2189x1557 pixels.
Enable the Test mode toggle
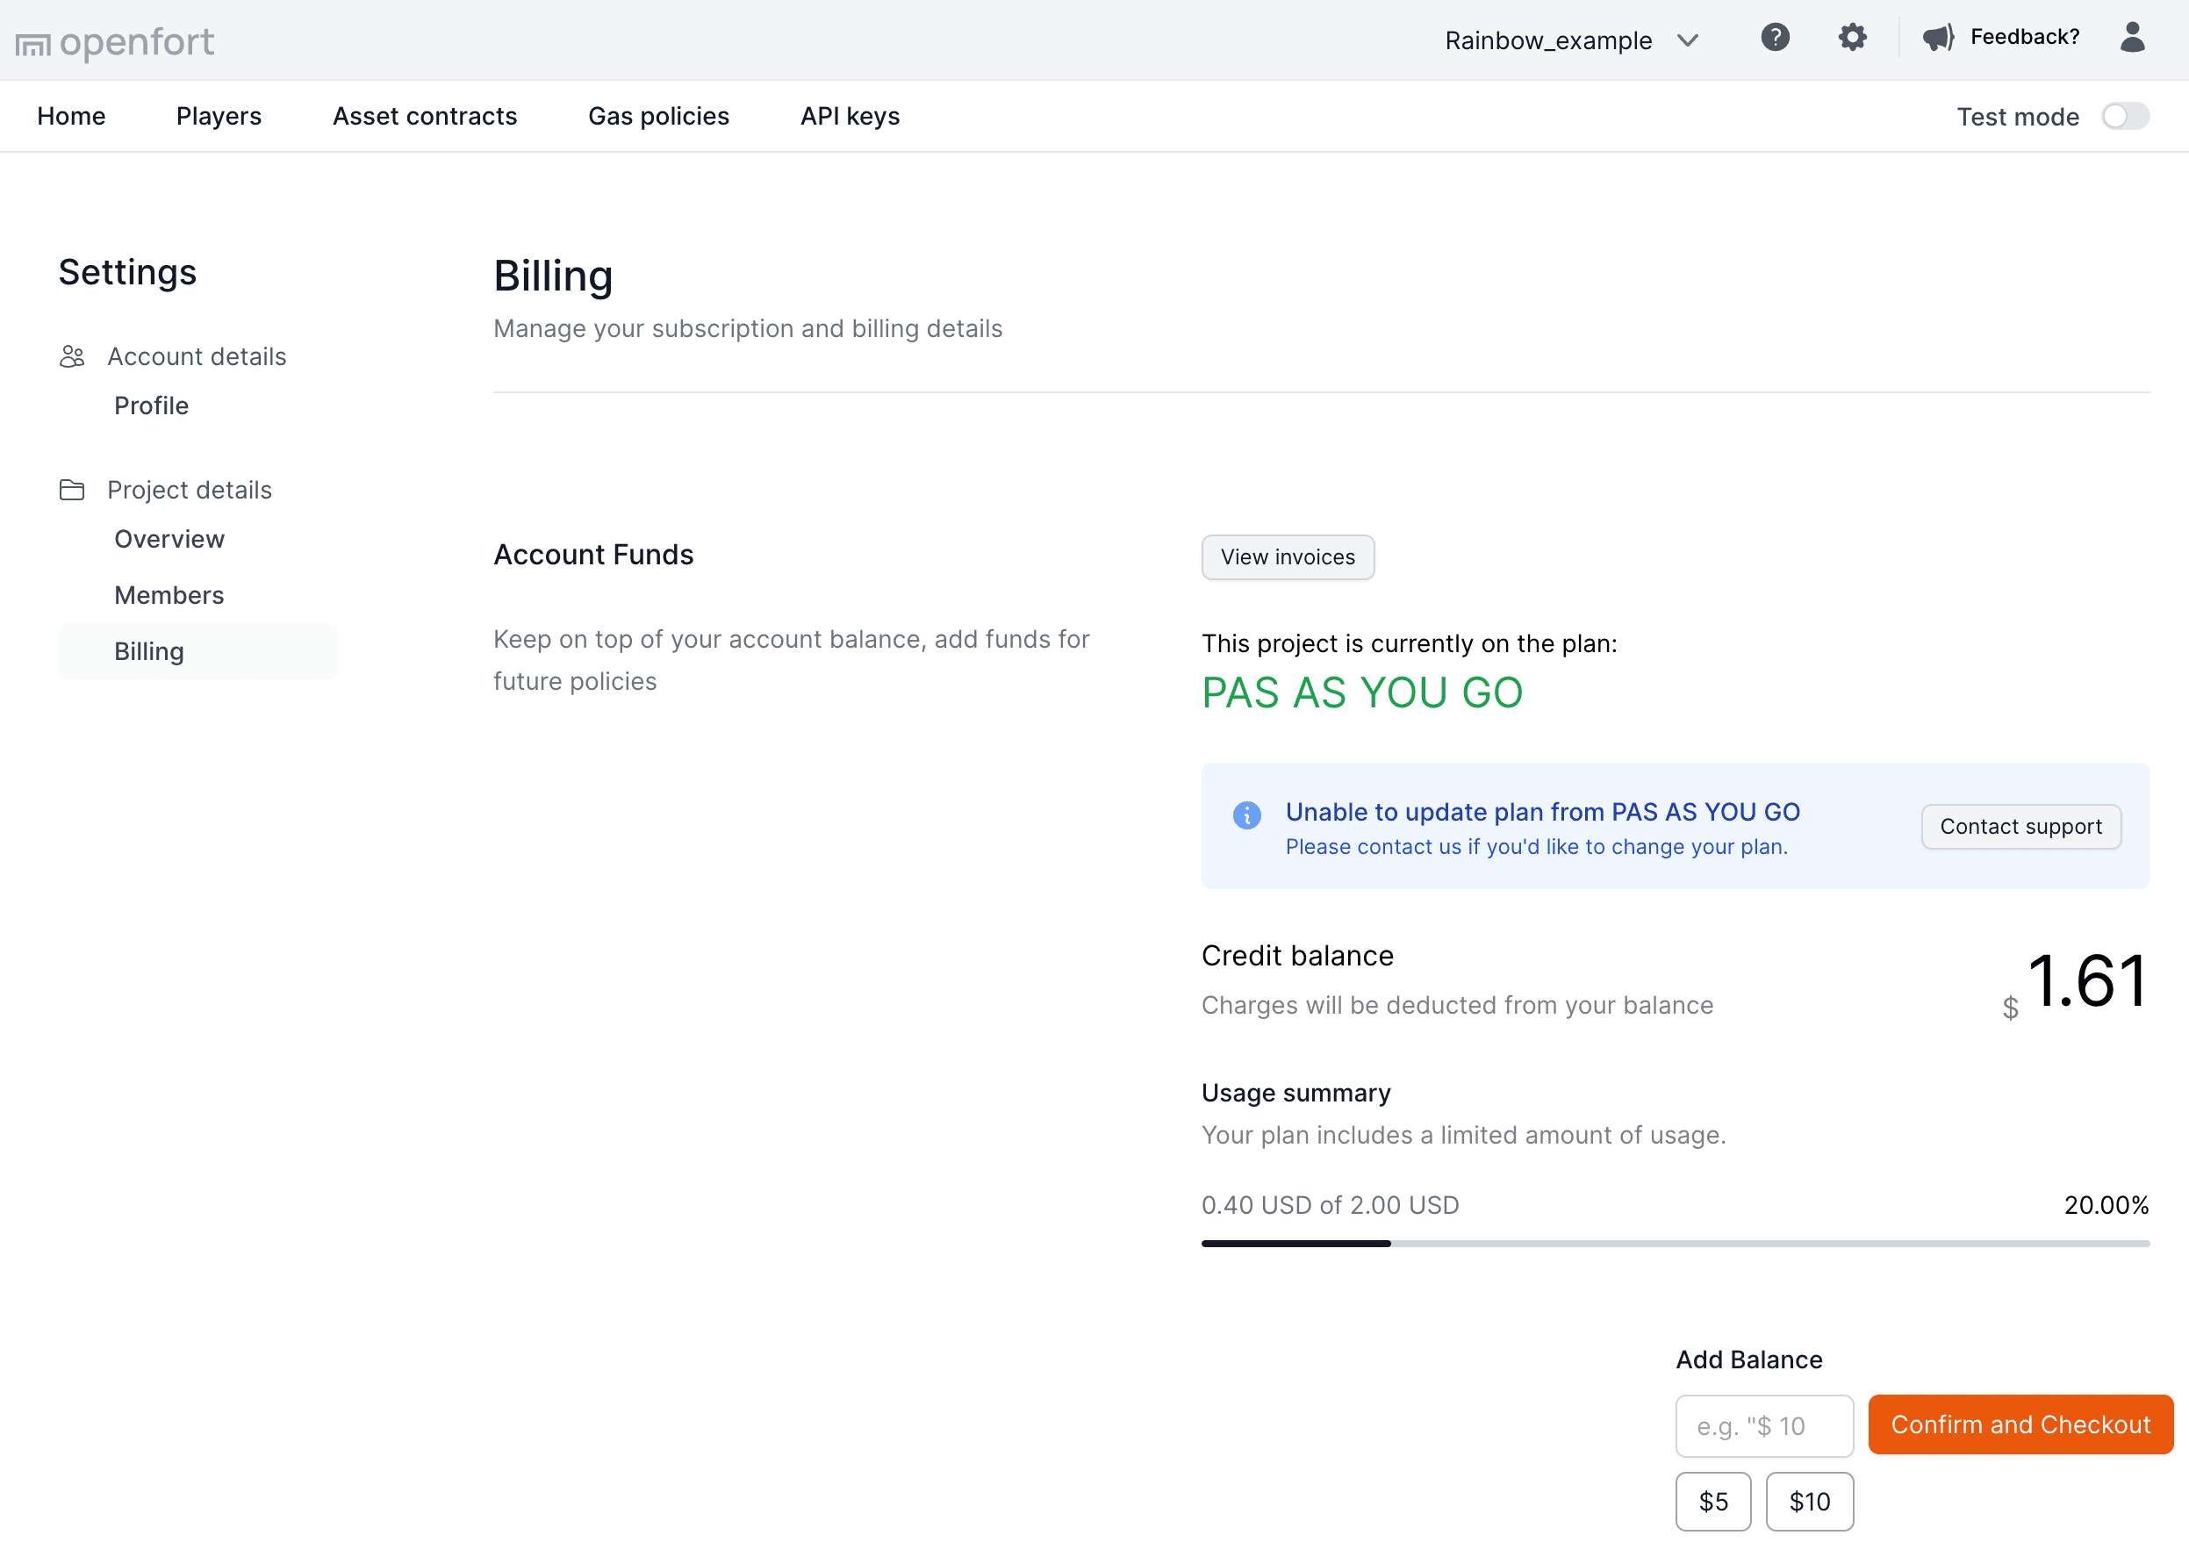[2125, 116]
